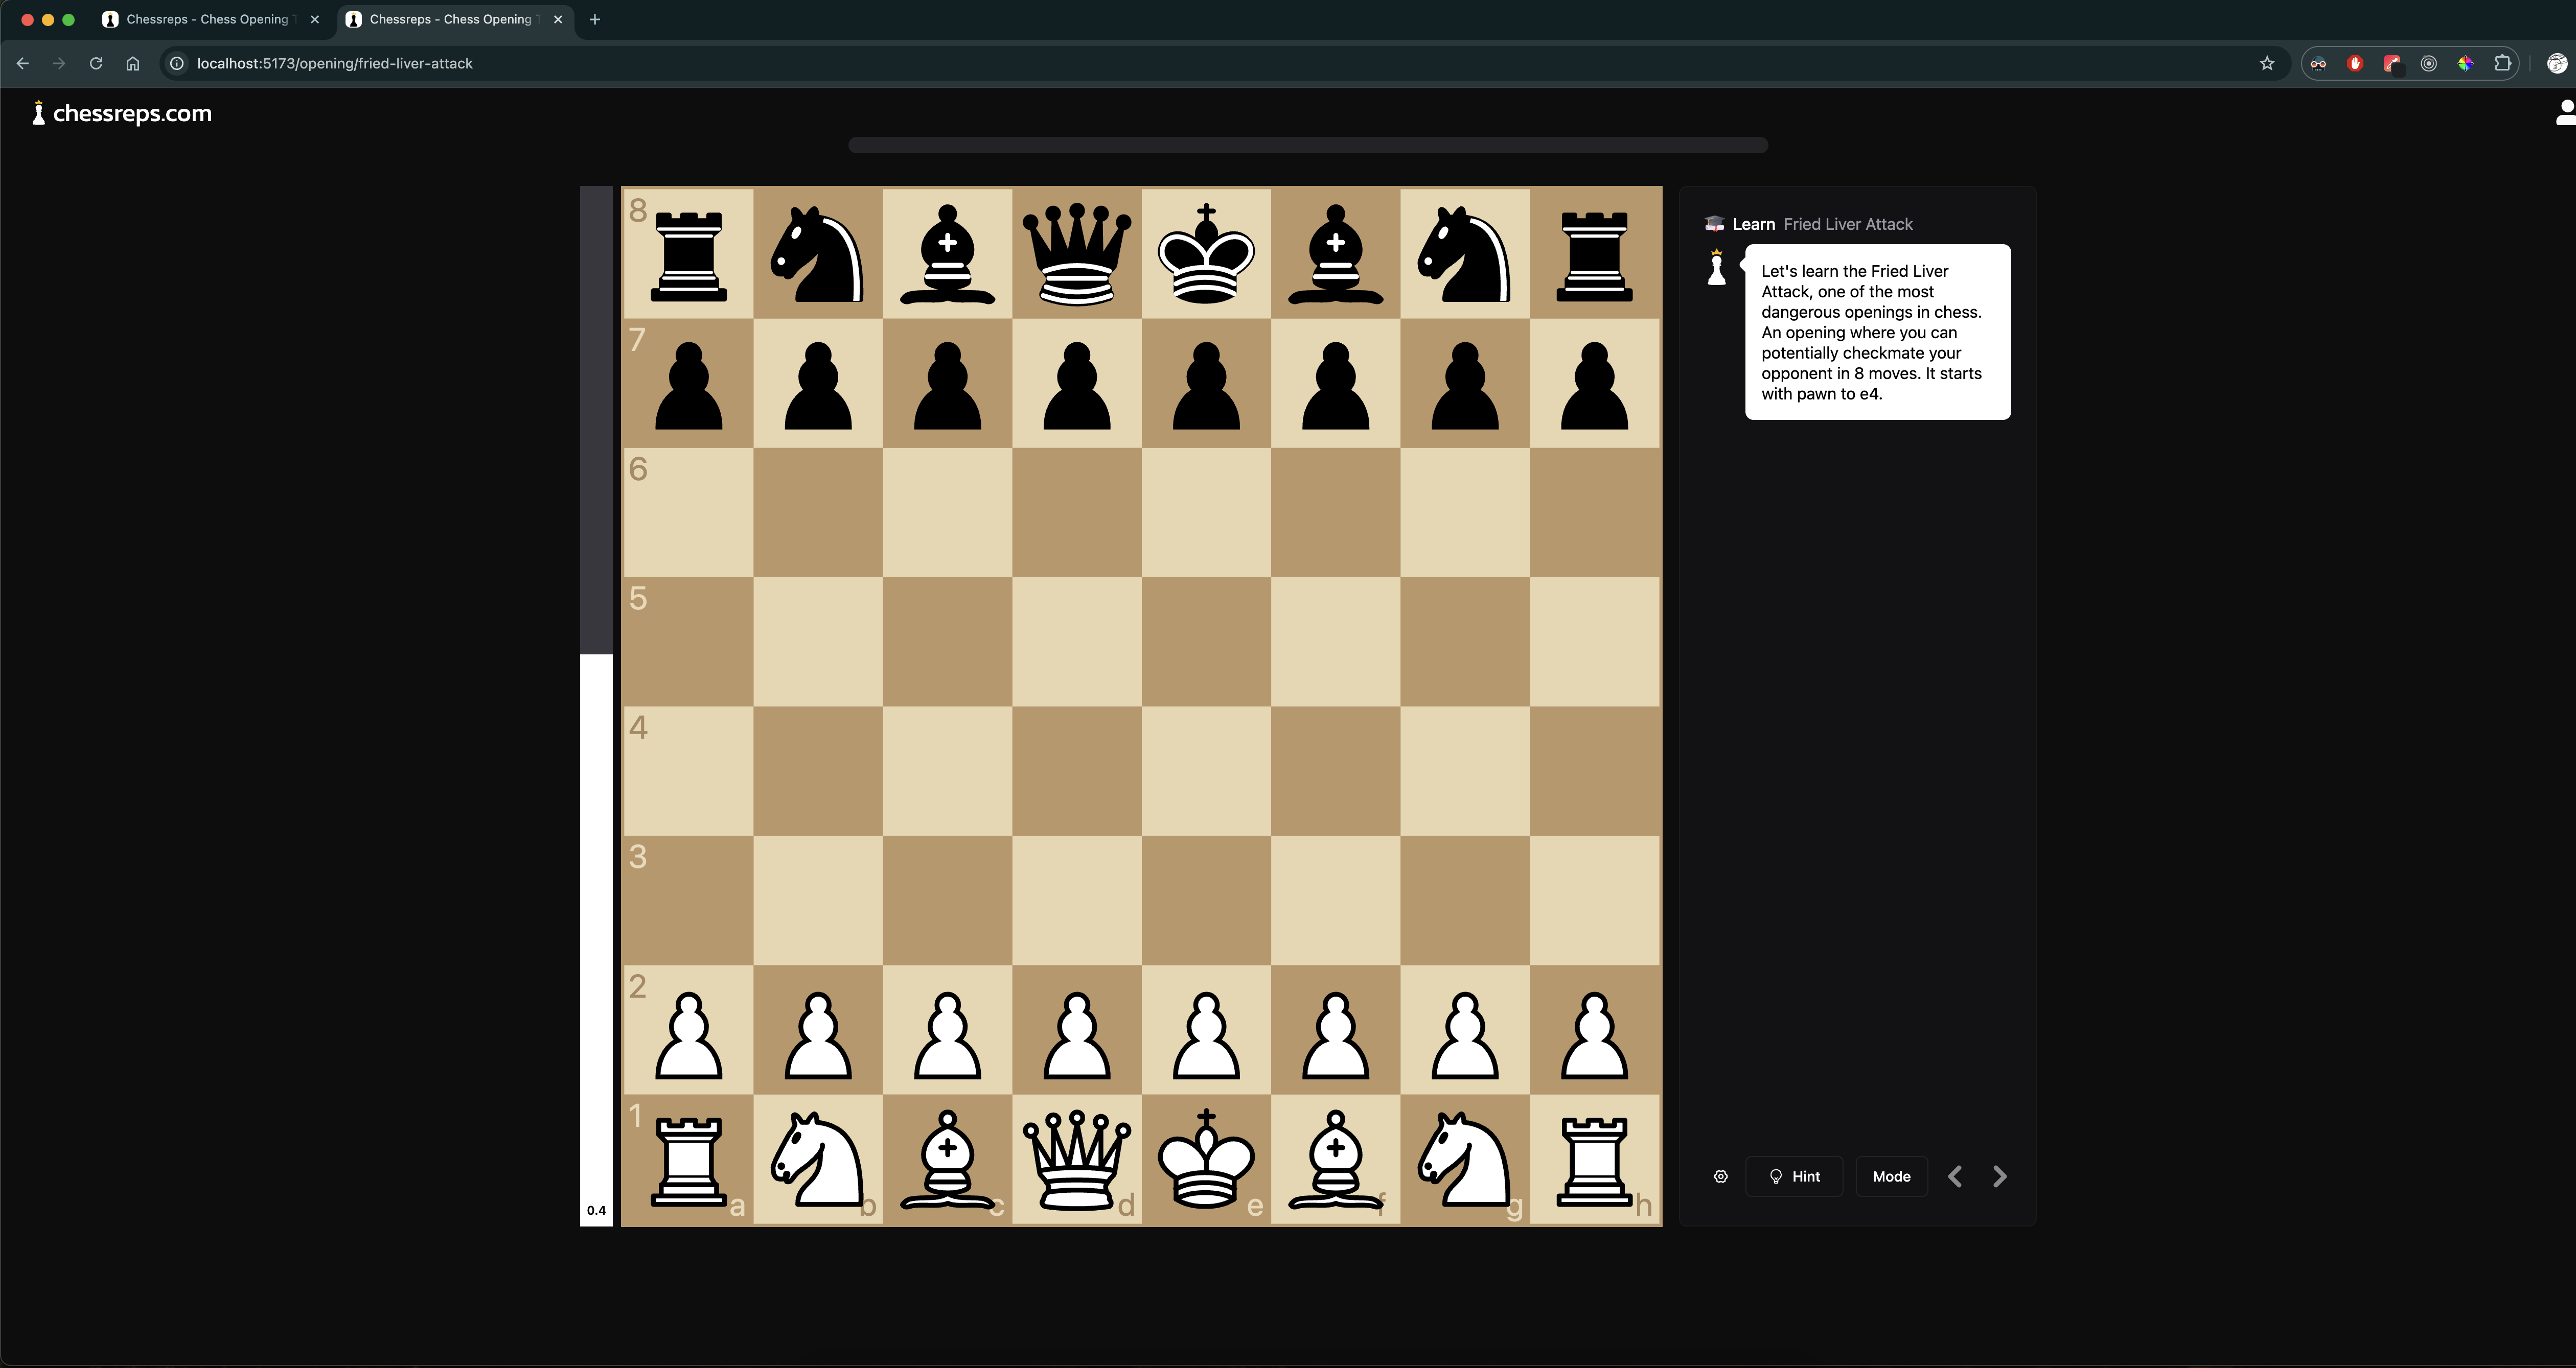Click the site info icon in the address bar
Screen dimensions: 2576x1368
click(177, 63)
